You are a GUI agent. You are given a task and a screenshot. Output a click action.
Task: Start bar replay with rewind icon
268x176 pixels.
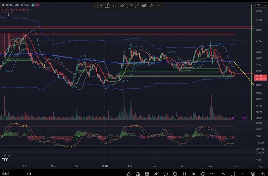point(194,174)
